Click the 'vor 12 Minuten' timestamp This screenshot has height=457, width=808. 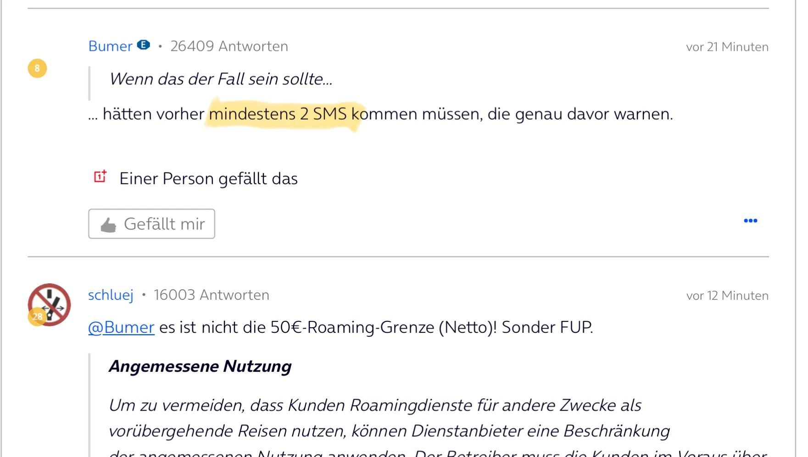point(727,296)
